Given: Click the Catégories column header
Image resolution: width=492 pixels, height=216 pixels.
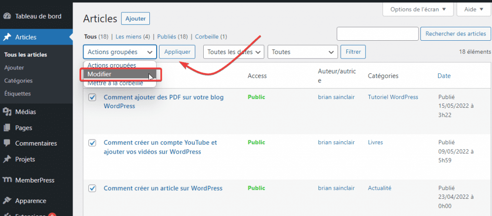Looking at the screenshot, I should (x=383, y=76).
